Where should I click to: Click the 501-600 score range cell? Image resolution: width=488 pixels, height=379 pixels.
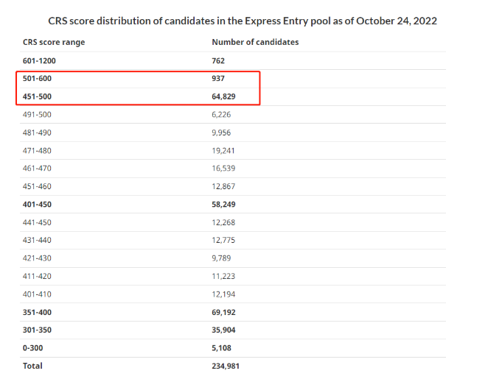(x=37, y=78)
